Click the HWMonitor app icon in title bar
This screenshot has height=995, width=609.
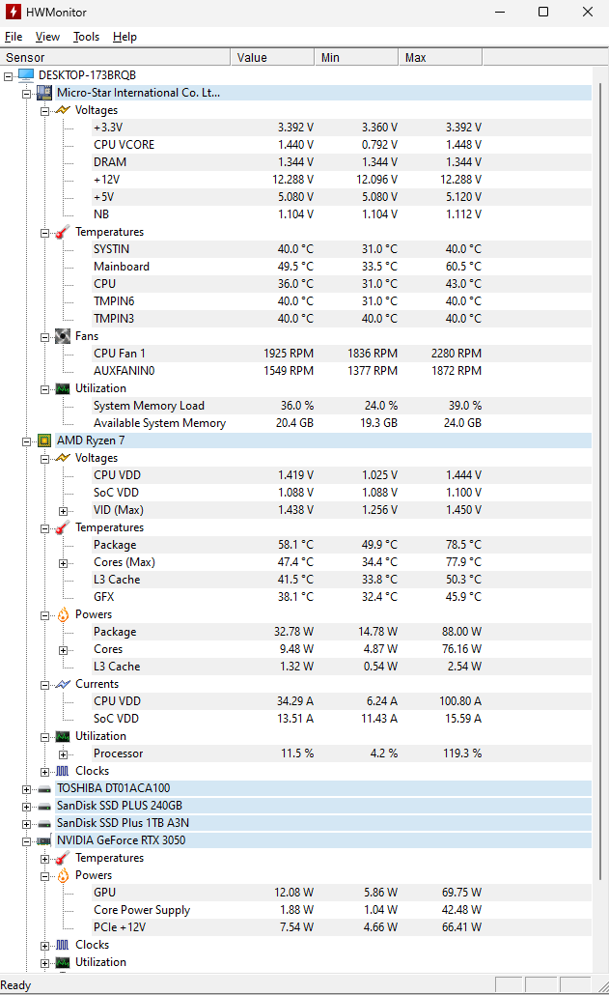(x=13, y=12)
